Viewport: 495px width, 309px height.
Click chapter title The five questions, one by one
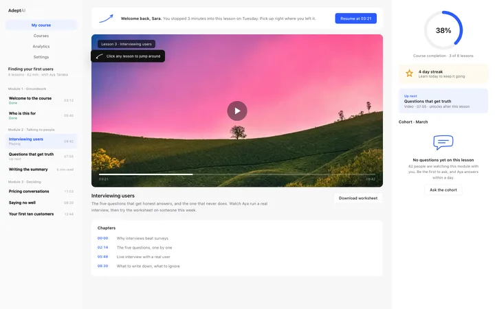point(144,247)
